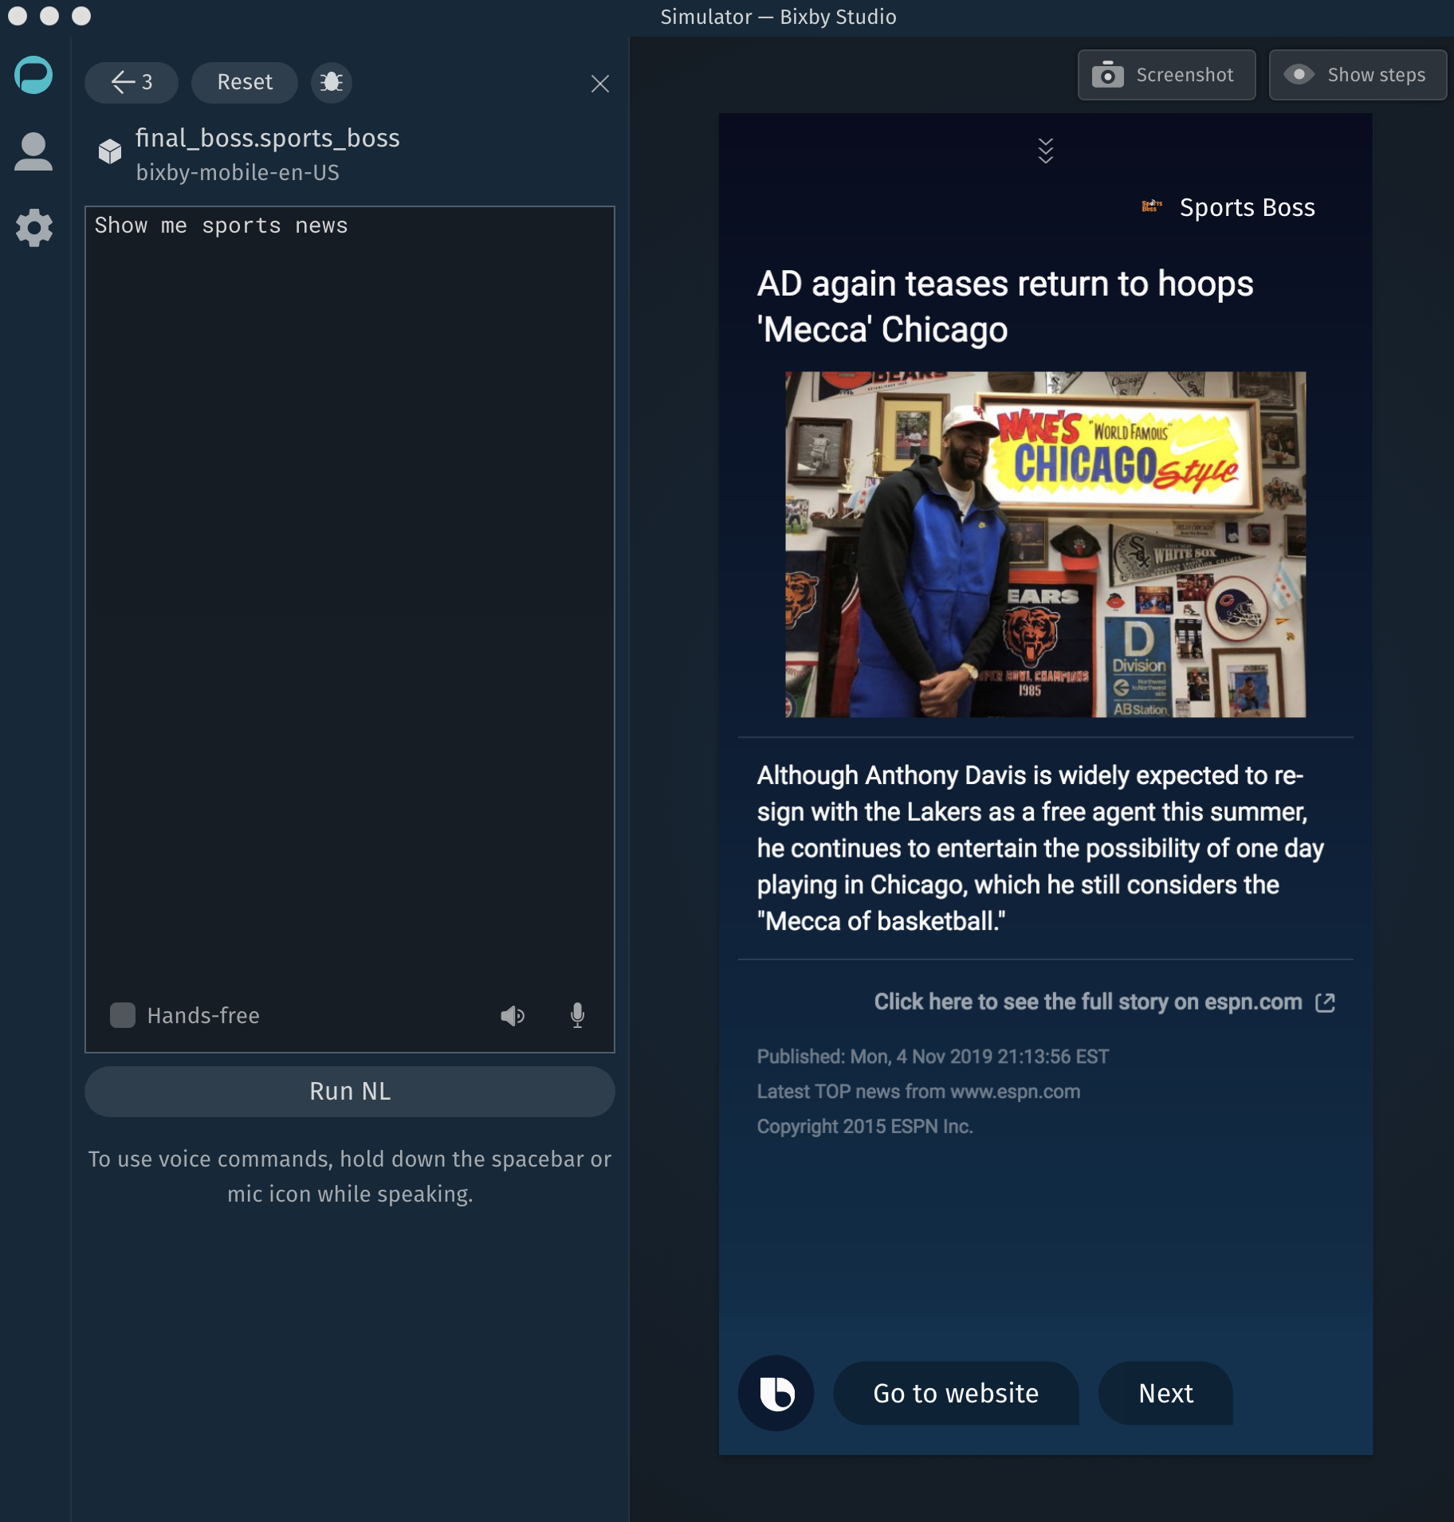This screenshot has width=1454, height=1522.
Task: Enable the Hands-free checkbox
Action: (123, 1015)
